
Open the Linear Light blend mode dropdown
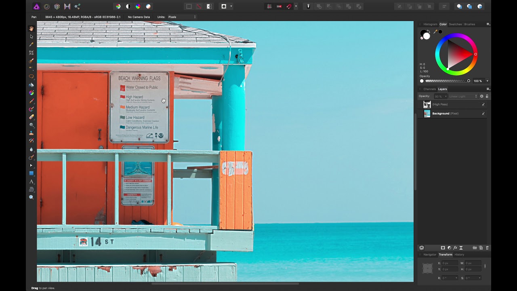pos(463,96)
